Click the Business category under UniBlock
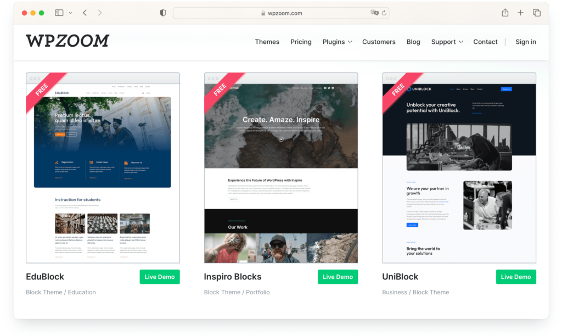Viewport: 562px width, 336px height. tap(394, 292)
